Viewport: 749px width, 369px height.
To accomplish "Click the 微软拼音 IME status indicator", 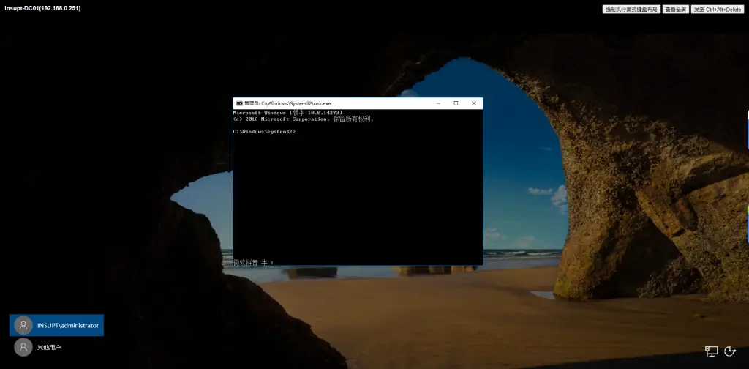I will [x=252, y=261].
